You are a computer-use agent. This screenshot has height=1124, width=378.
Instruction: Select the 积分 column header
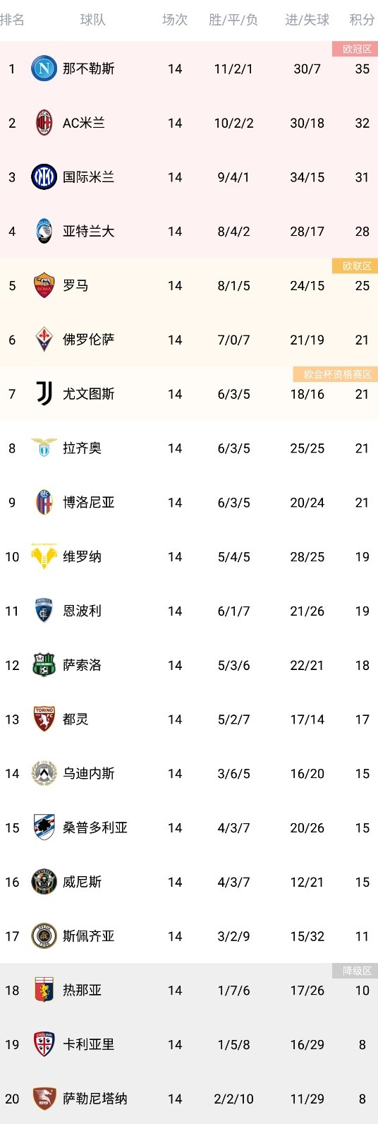pos(362,20)
